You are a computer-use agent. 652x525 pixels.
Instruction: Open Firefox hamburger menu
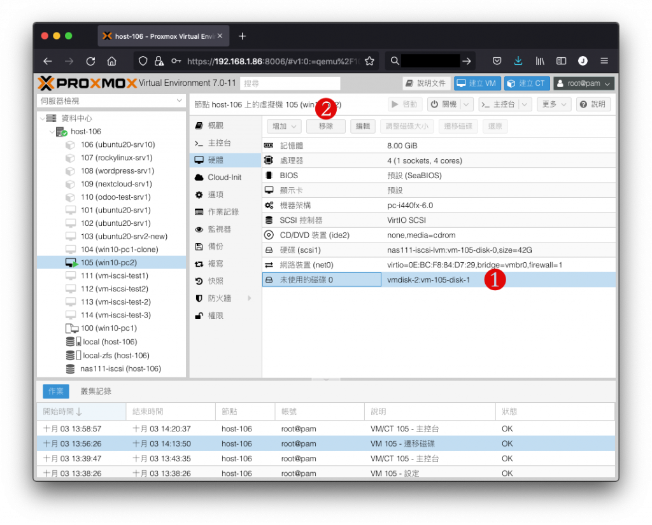click(604, 61)
